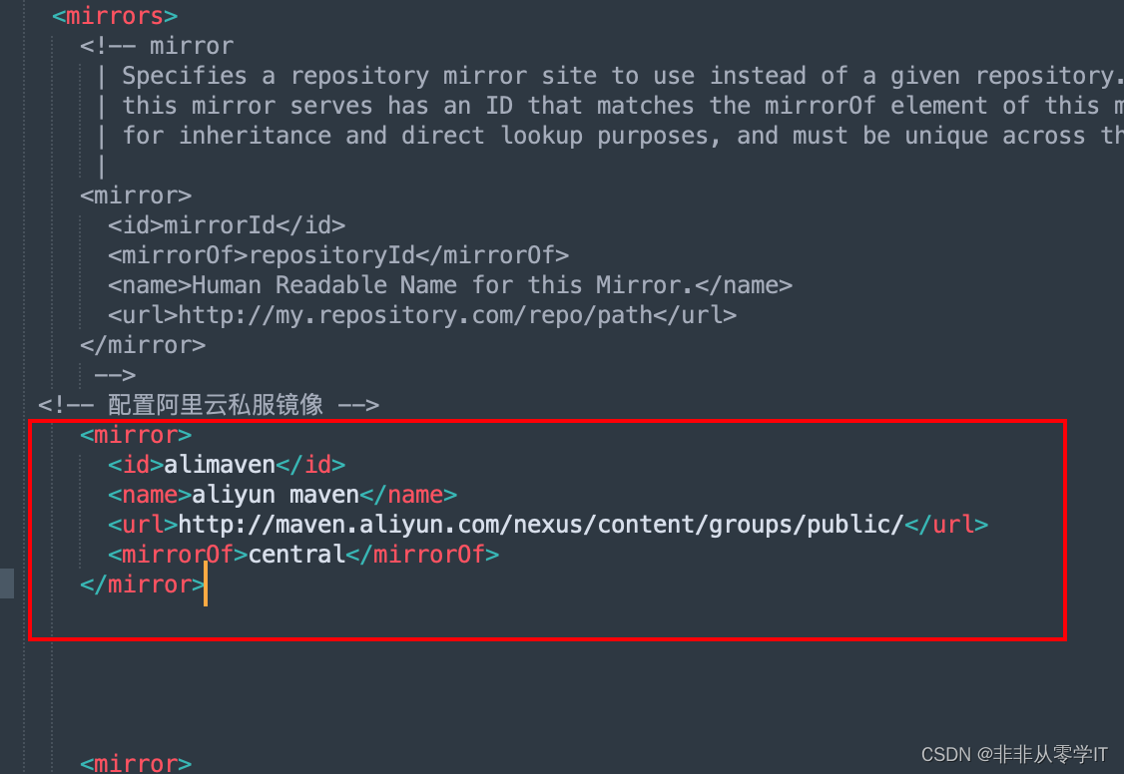Click the '<!-- mirror' comment start line
1124x774 pixels.
(157, 46)
